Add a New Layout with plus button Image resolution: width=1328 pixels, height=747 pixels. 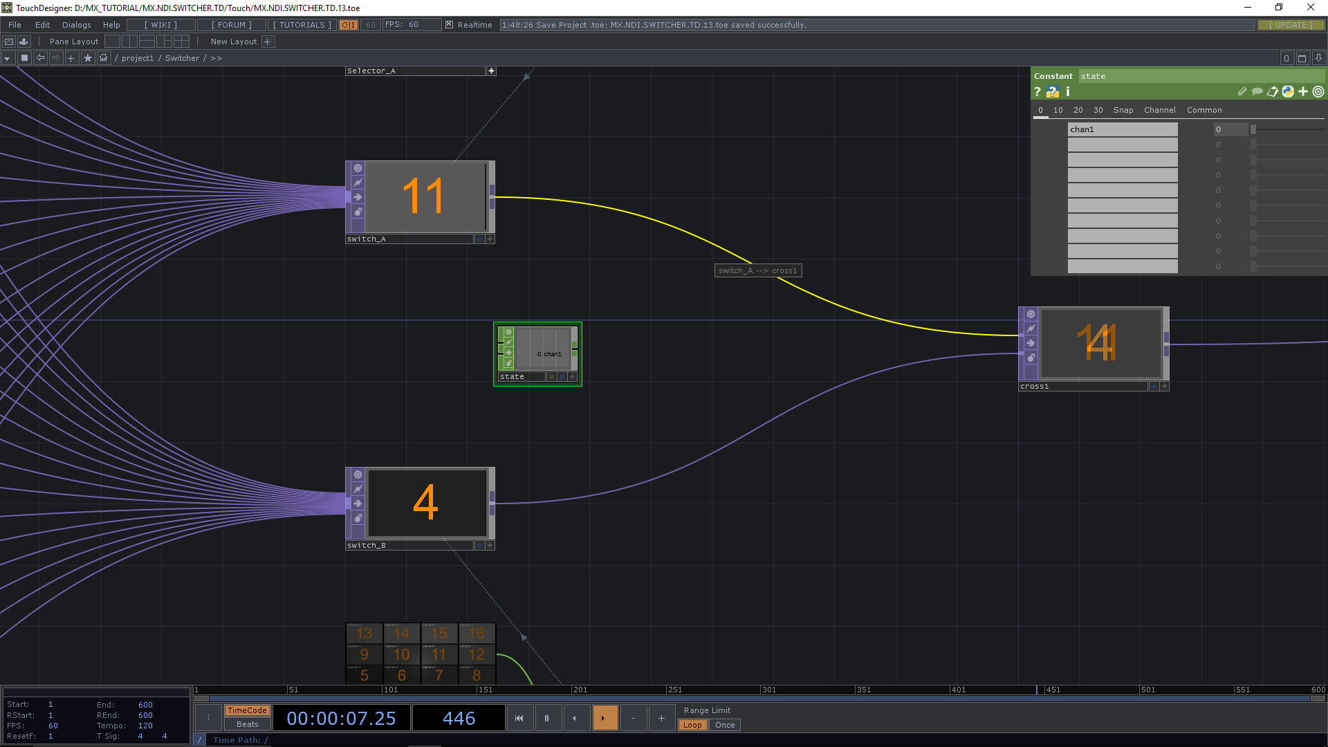tap(268, 41)
